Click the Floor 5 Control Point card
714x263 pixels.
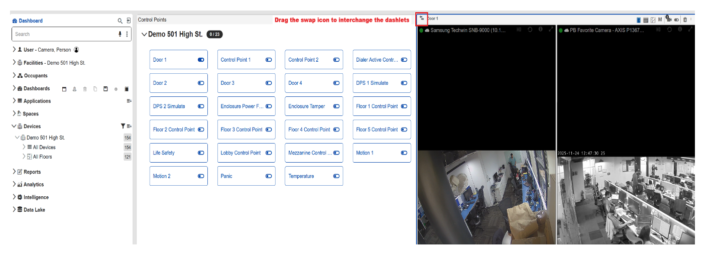coord(382,129)
